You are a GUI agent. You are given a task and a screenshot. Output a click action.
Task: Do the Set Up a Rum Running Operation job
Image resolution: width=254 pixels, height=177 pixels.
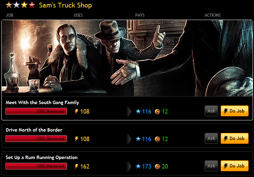click(x=235, y=166)
